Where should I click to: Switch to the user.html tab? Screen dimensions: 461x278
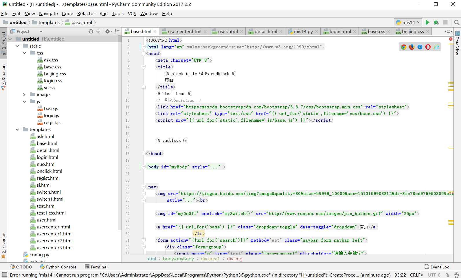[227, 32]
